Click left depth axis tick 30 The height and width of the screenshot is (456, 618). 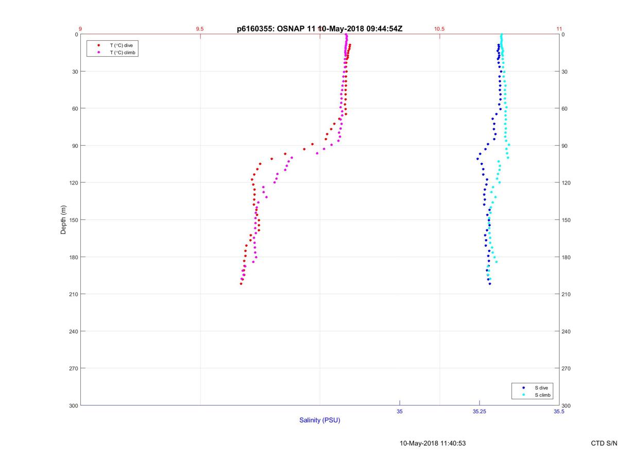point(75,72)
